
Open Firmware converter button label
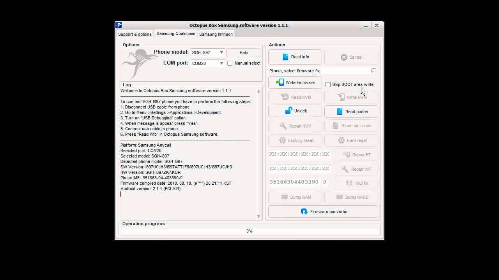329,212
